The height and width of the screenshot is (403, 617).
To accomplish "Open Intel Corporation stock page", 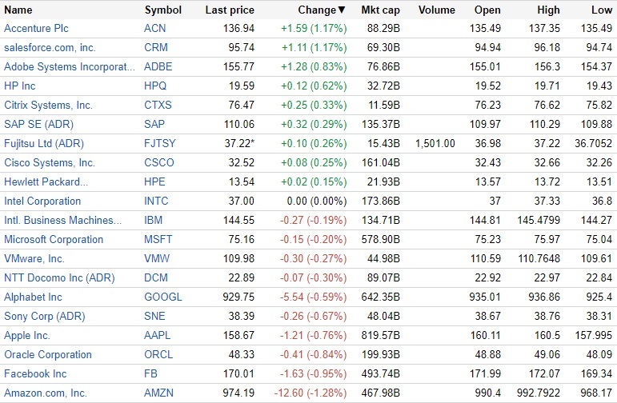I will (42, 201).
